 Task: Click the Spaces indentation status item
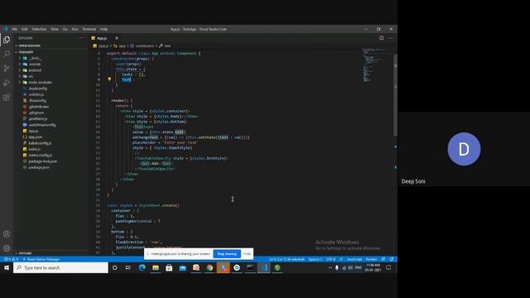(x=315, y=259)
